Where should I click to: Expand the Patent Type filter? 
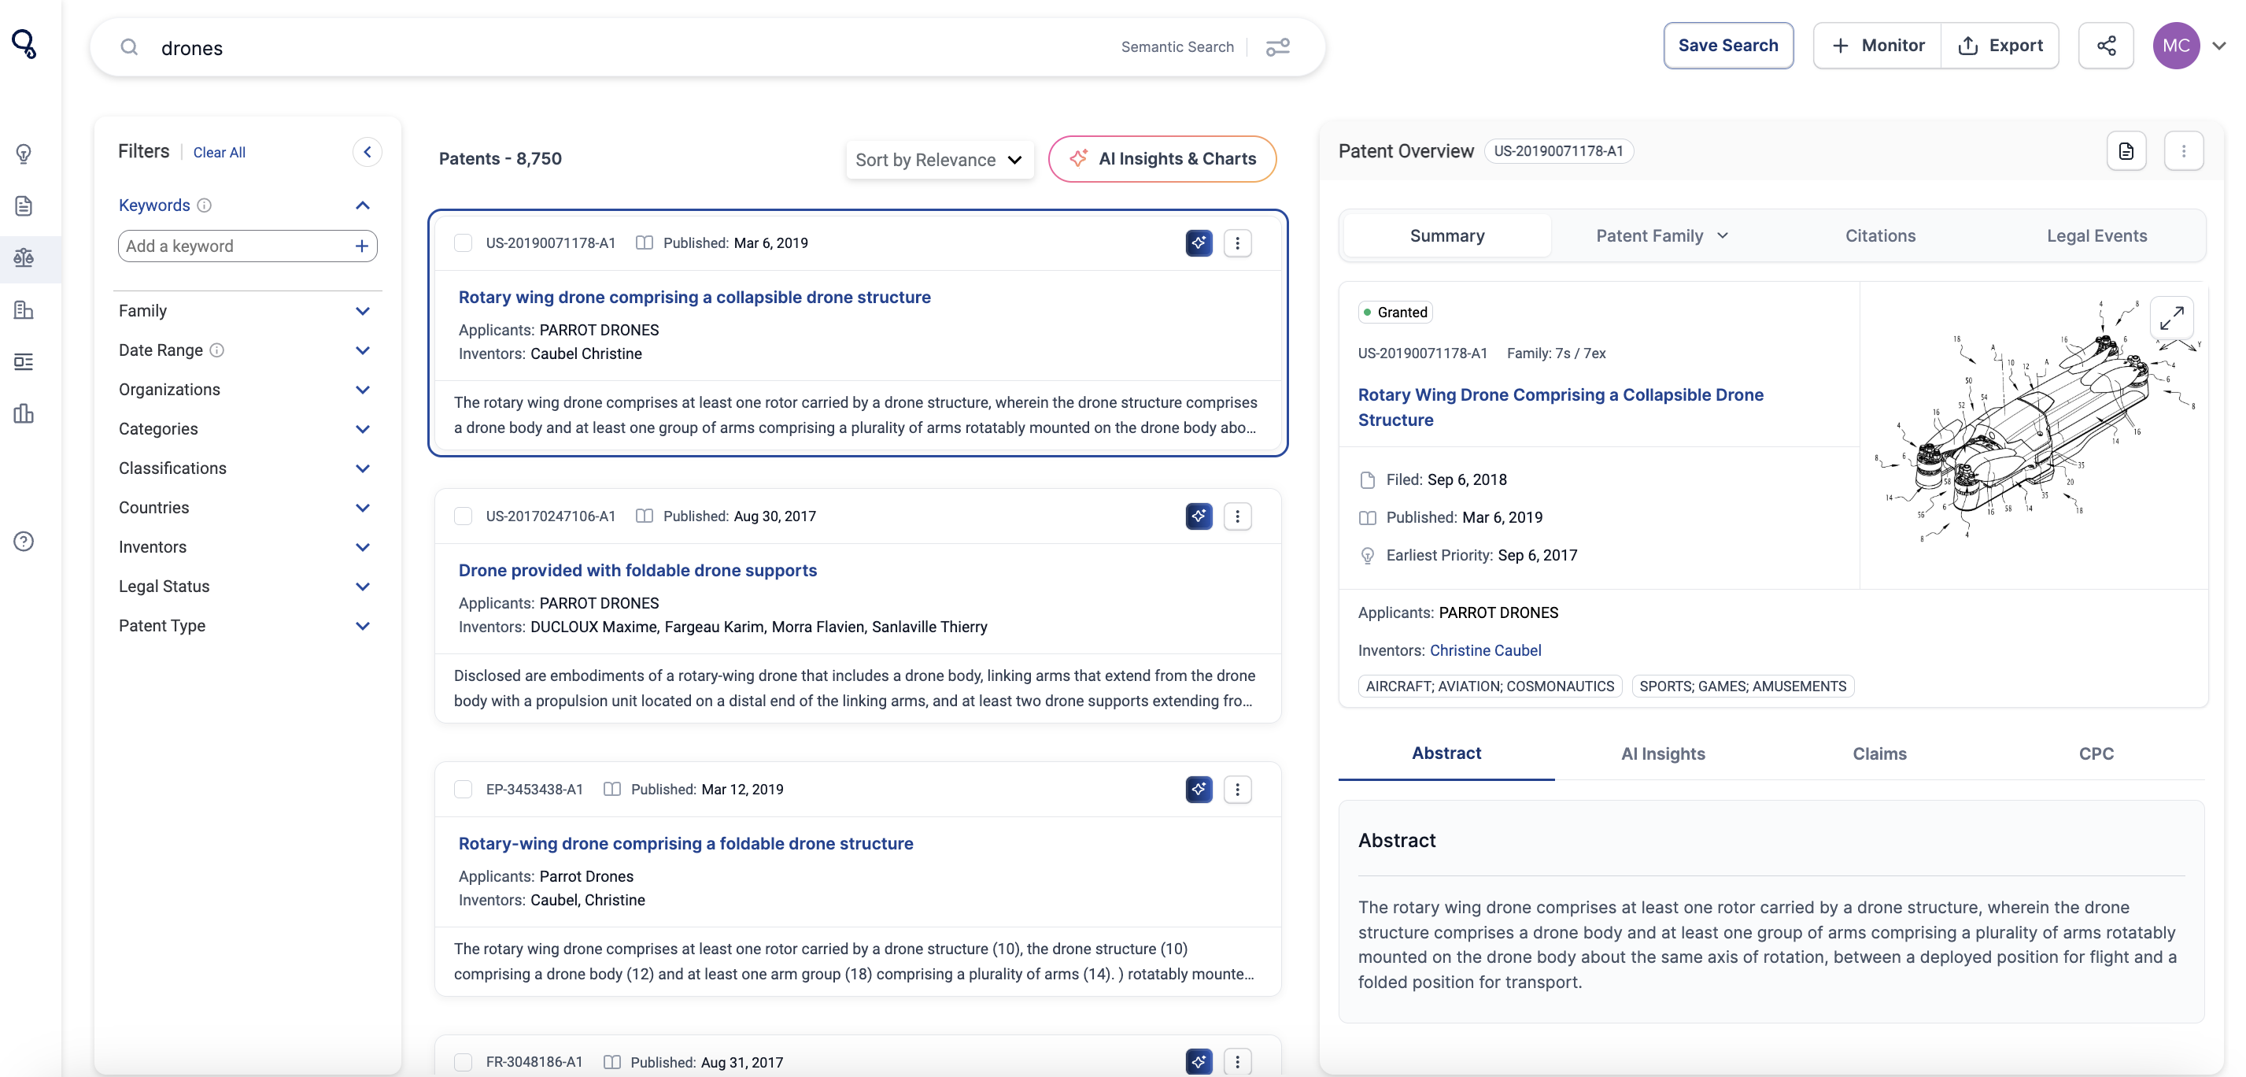pos(363,625)
